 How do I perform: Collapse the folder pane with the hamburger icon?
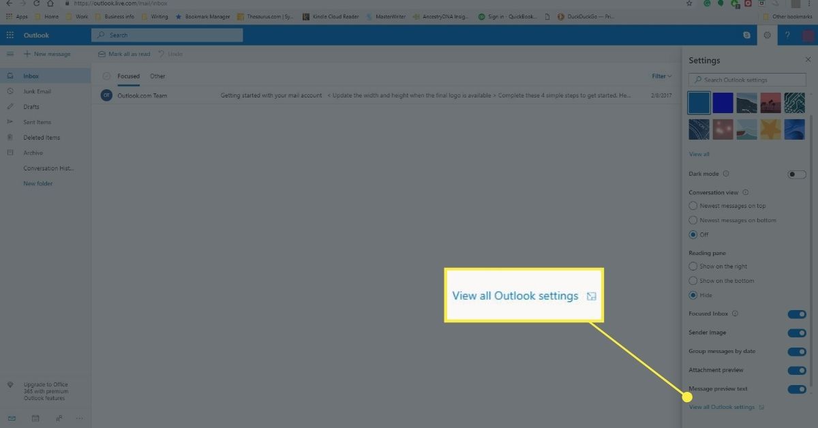point(10,54)
